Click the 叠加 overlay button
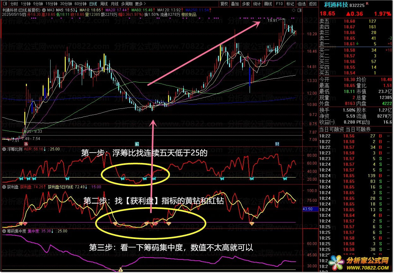The width and height of the screenshot is (394, 273). [235, 4]
